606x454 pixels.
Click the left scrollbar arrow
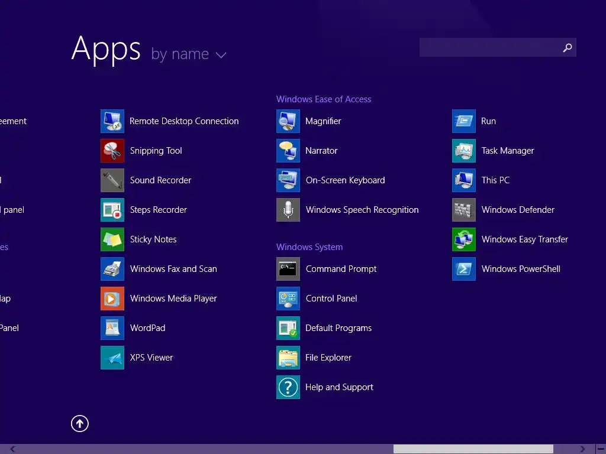(x=13, y=449)
